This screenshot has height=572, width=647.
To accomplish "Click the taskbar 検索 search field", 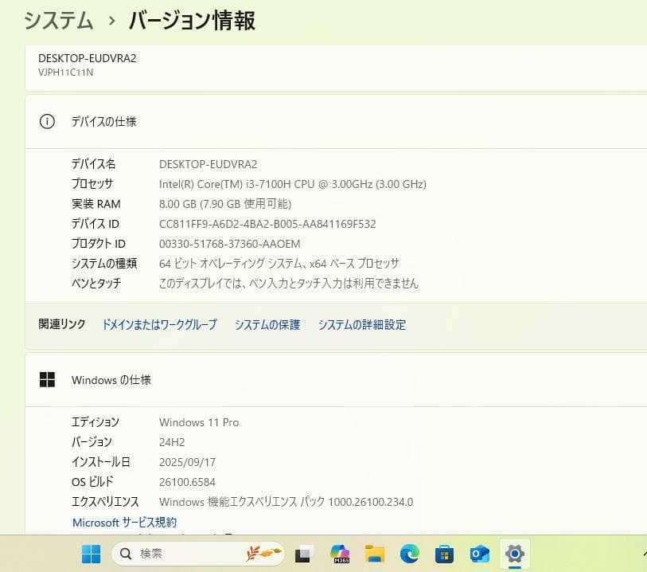I will click(183, 553).
